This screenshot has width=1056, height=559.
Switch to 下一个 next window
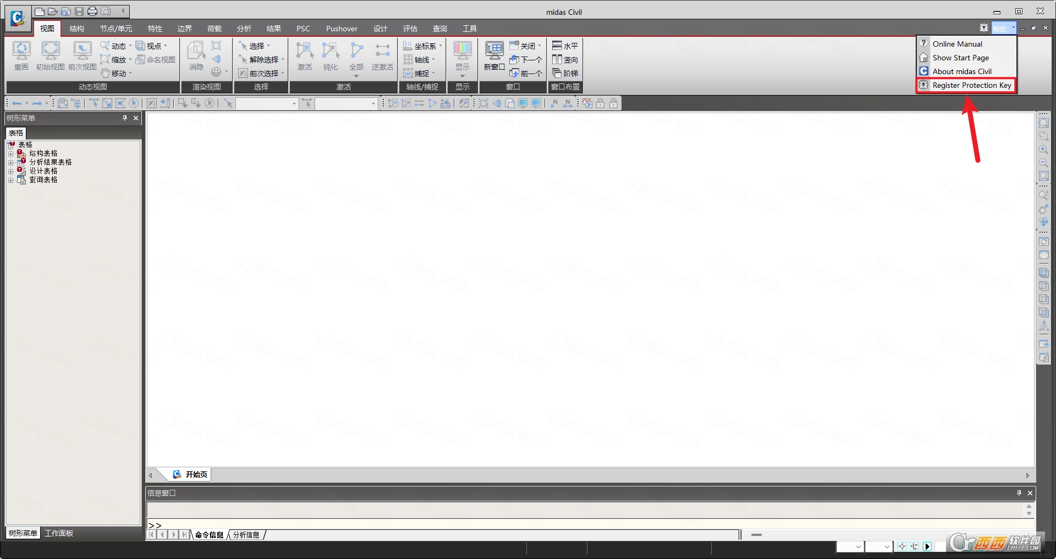[526, 60]
